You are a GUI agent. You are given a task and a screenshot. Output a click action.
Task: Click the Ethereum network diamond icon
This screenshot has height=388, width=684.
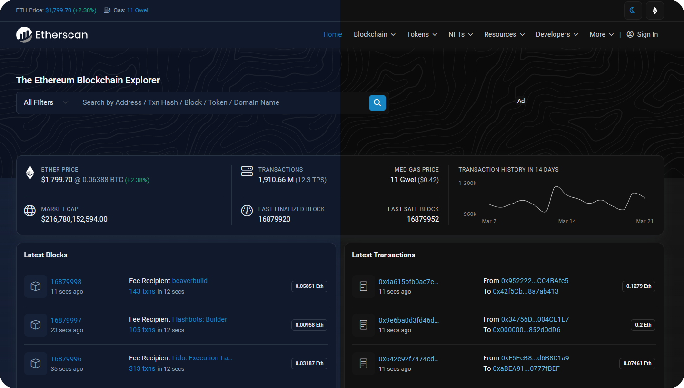pos(654,10)
